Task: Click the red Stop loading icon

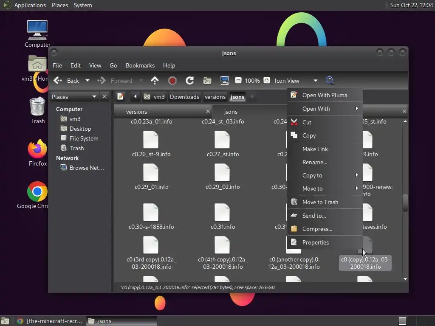Action: pyautogui.click(x=172, y=81)
